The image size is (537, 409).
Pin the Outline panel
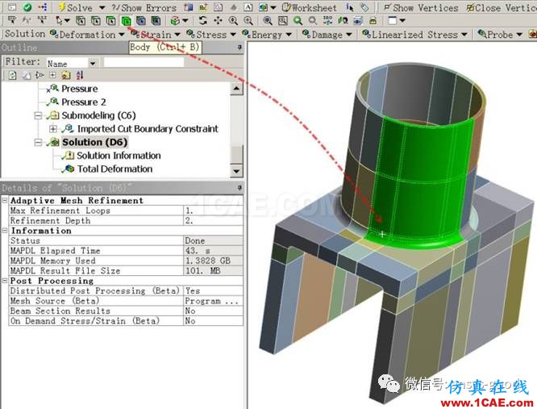click(x=239, y=48)
